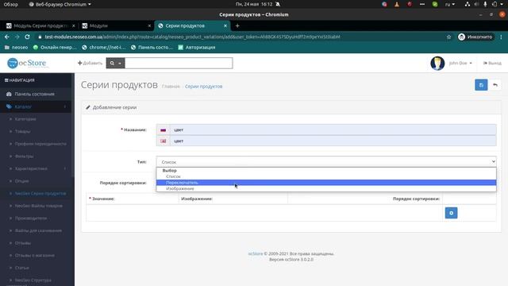The width and height of the screenshot is (508, 286).
Task: Click the microphone icon in system tray
Action: point(485,4)
